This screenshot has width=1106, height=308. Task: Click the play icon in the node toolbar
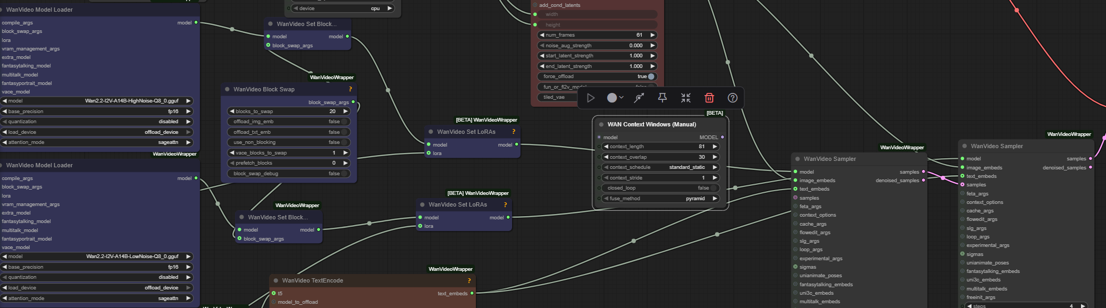pos(591,98)
